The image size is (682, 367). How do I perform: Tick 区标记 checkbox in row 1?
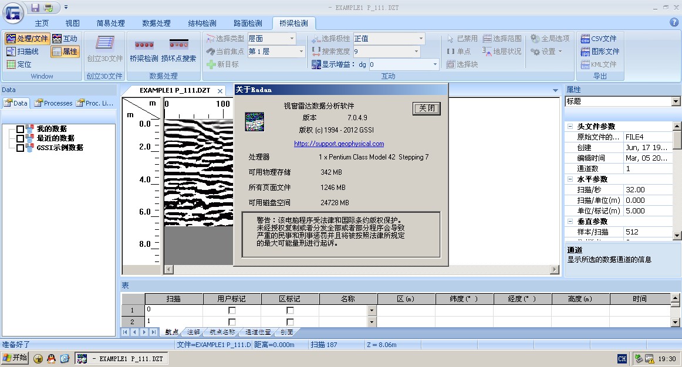pyautogui.click(x=290, y=310)
